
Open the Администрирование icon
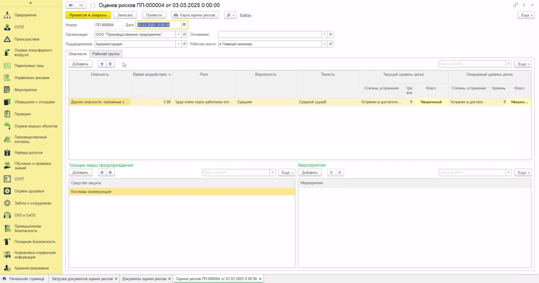7,268
